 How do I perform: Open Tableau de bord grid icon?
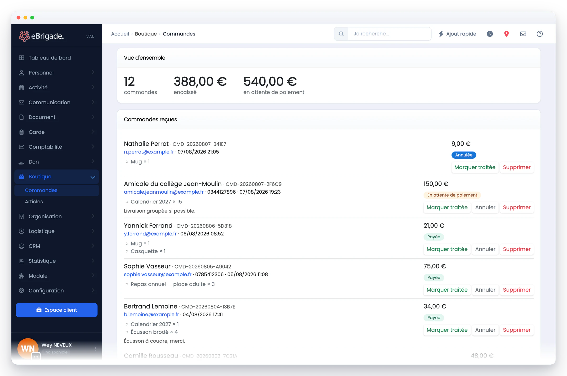(22, 58)
